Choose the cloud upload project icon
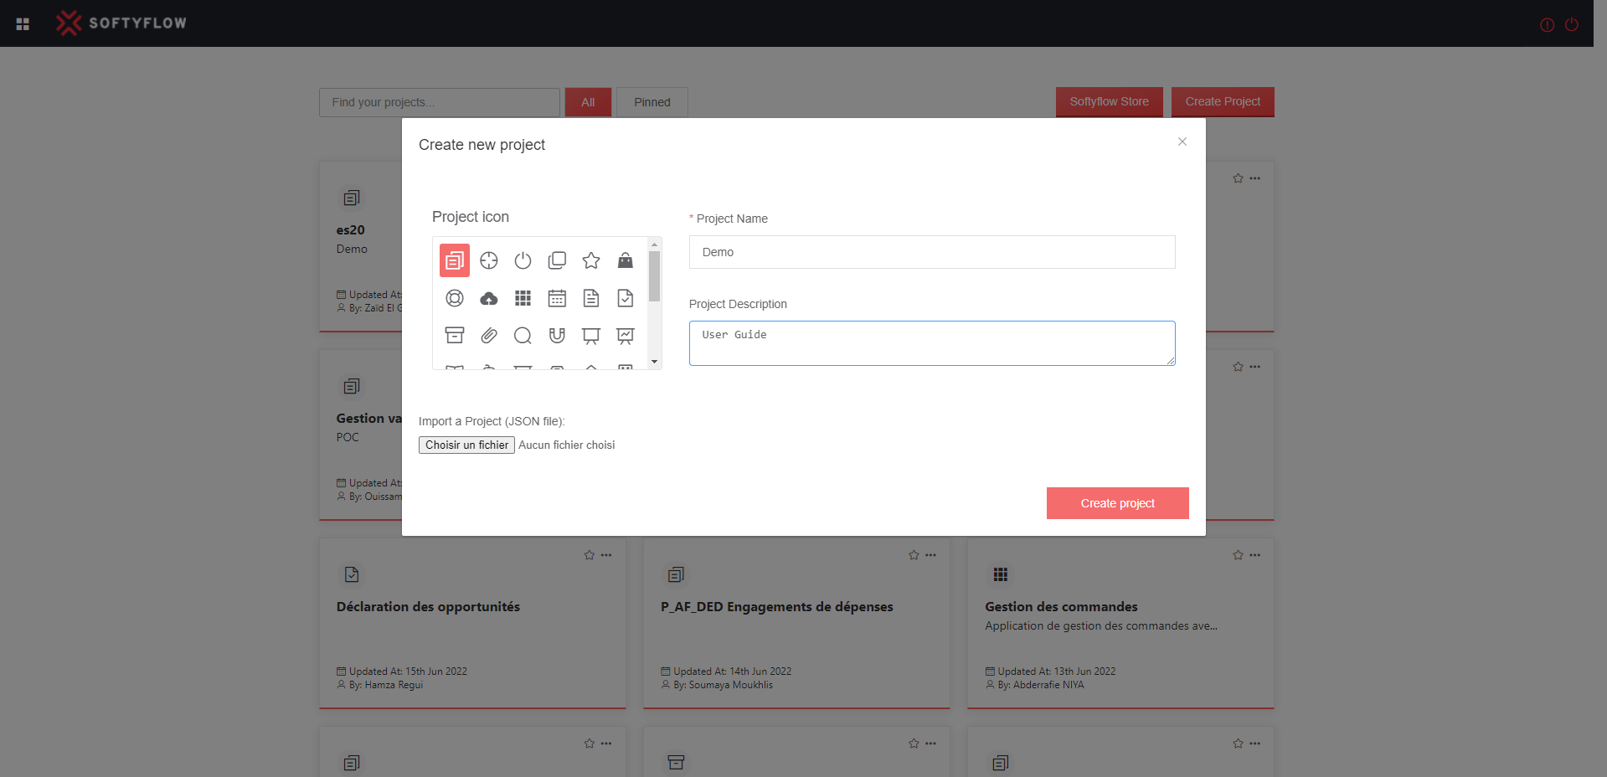1607x777 pixels. (x=489, y=298)
